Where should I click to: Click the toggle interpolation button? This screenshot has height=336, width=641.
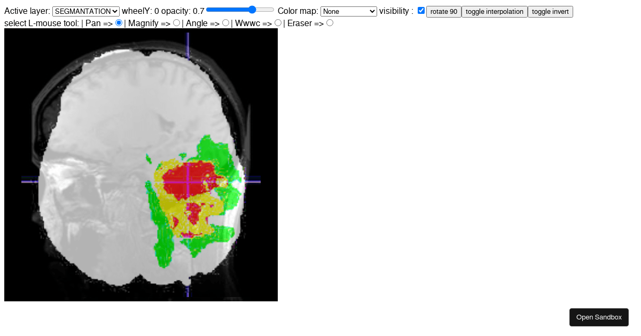click(495, 12)
